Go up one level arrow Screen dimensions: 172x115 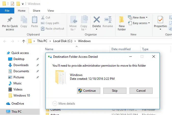tap(24, 41)
